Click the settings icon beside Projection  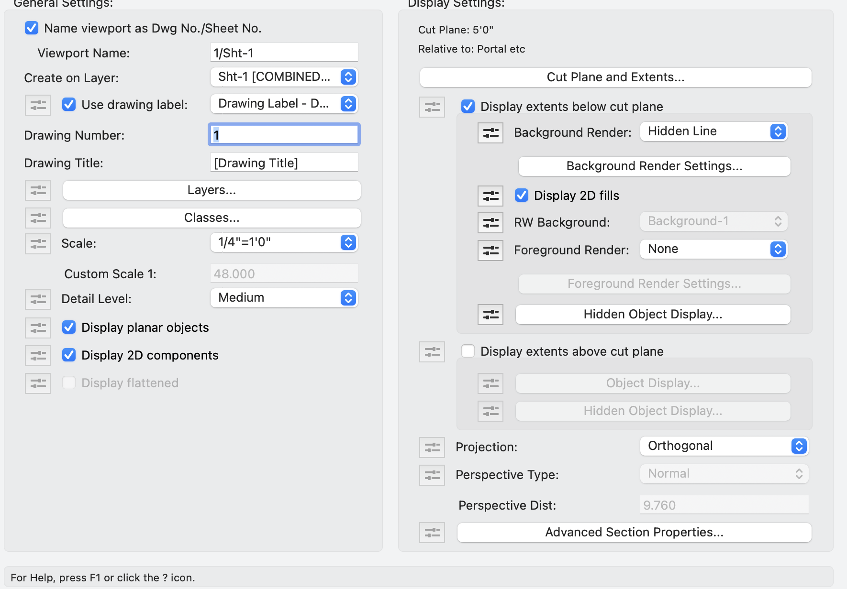tap(432, 447)
